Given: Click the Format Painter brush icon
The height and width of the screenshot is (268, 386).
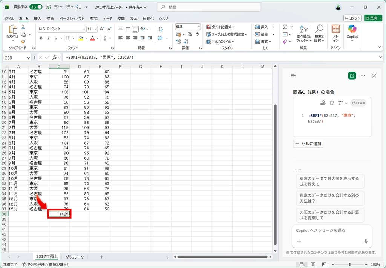Looking at the screenshot, I should [x=23, y=41].
